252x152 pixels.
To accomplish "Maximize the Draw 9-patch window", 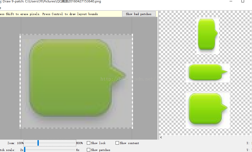I will click(243, 1).
